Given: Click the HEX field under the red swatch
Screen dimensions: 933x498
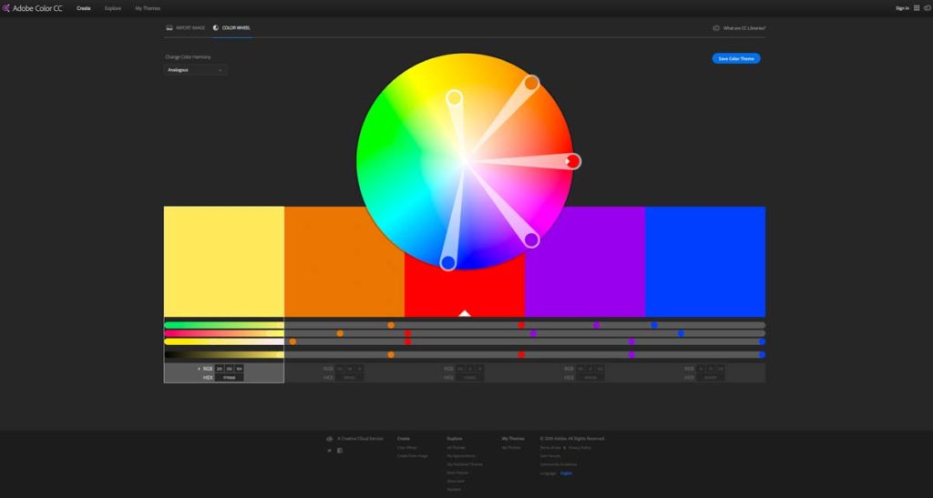Looking at the screenshot, I should pyautogui.click(x=469, y=377).
